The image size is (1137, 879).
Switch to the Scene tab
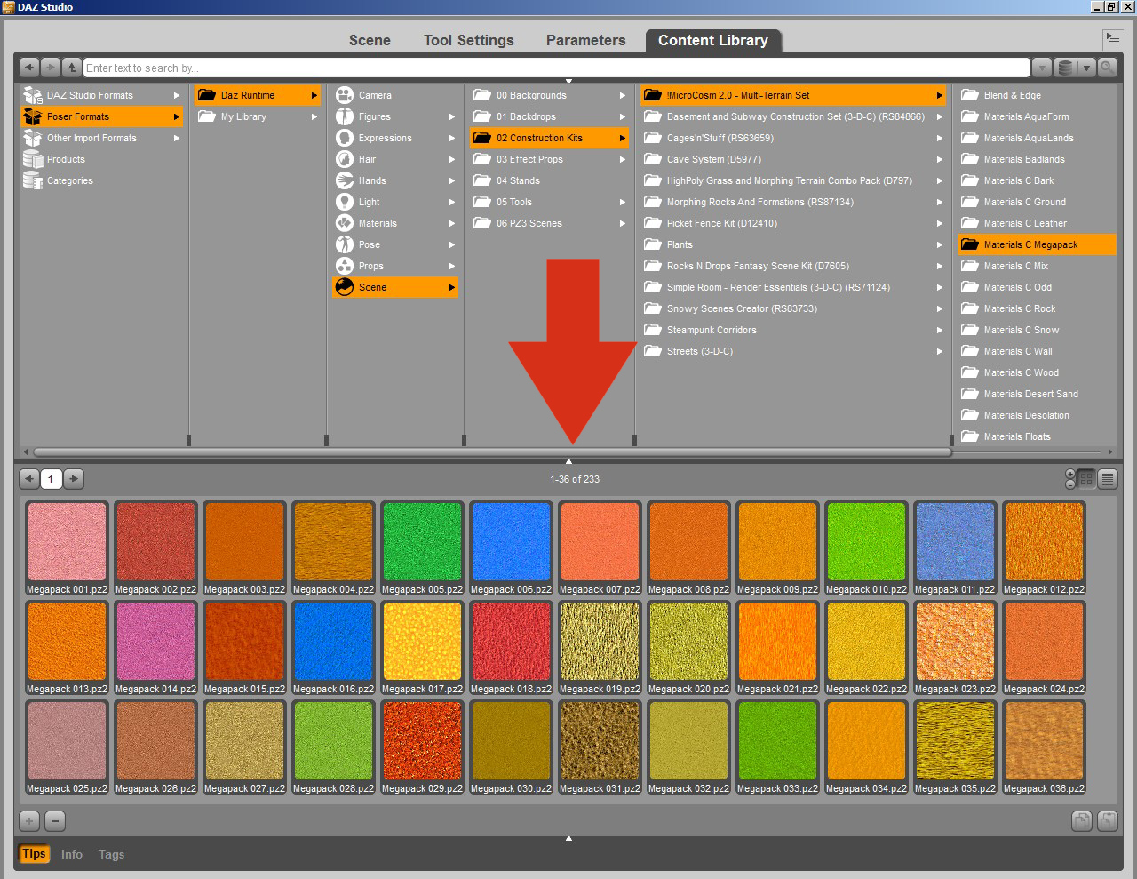tap(370, 40)
